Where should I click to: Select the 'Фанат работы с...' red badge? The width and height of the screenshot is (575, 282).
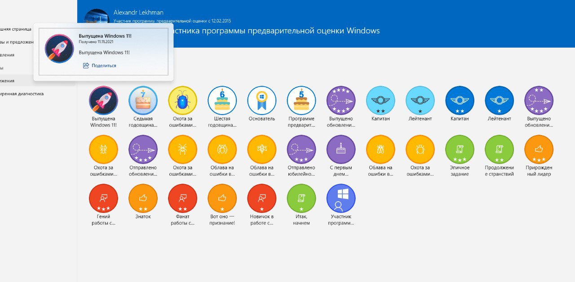[x=182, y=198]
